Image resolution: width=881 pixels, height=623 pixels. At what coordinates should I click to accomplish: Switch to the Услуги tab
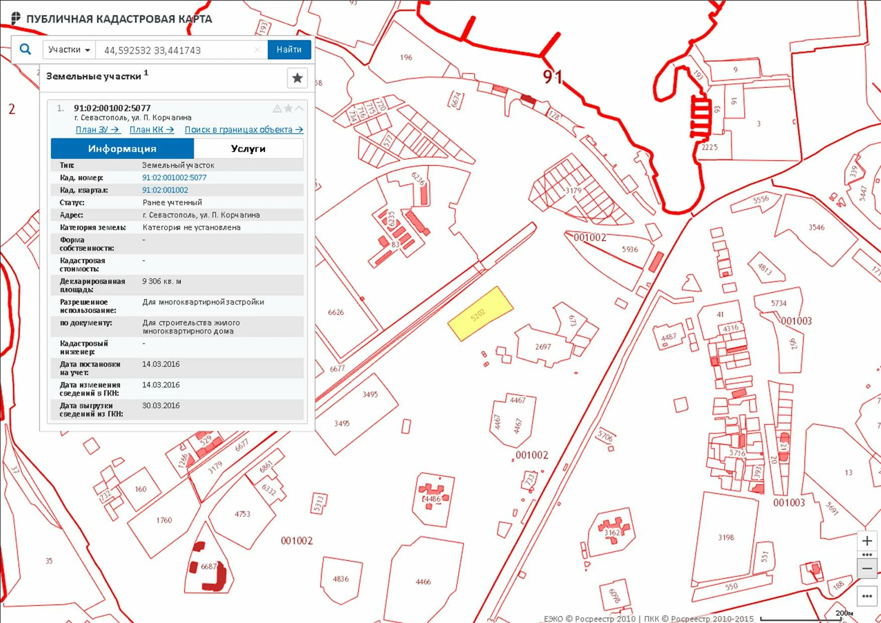pos(249,149)
